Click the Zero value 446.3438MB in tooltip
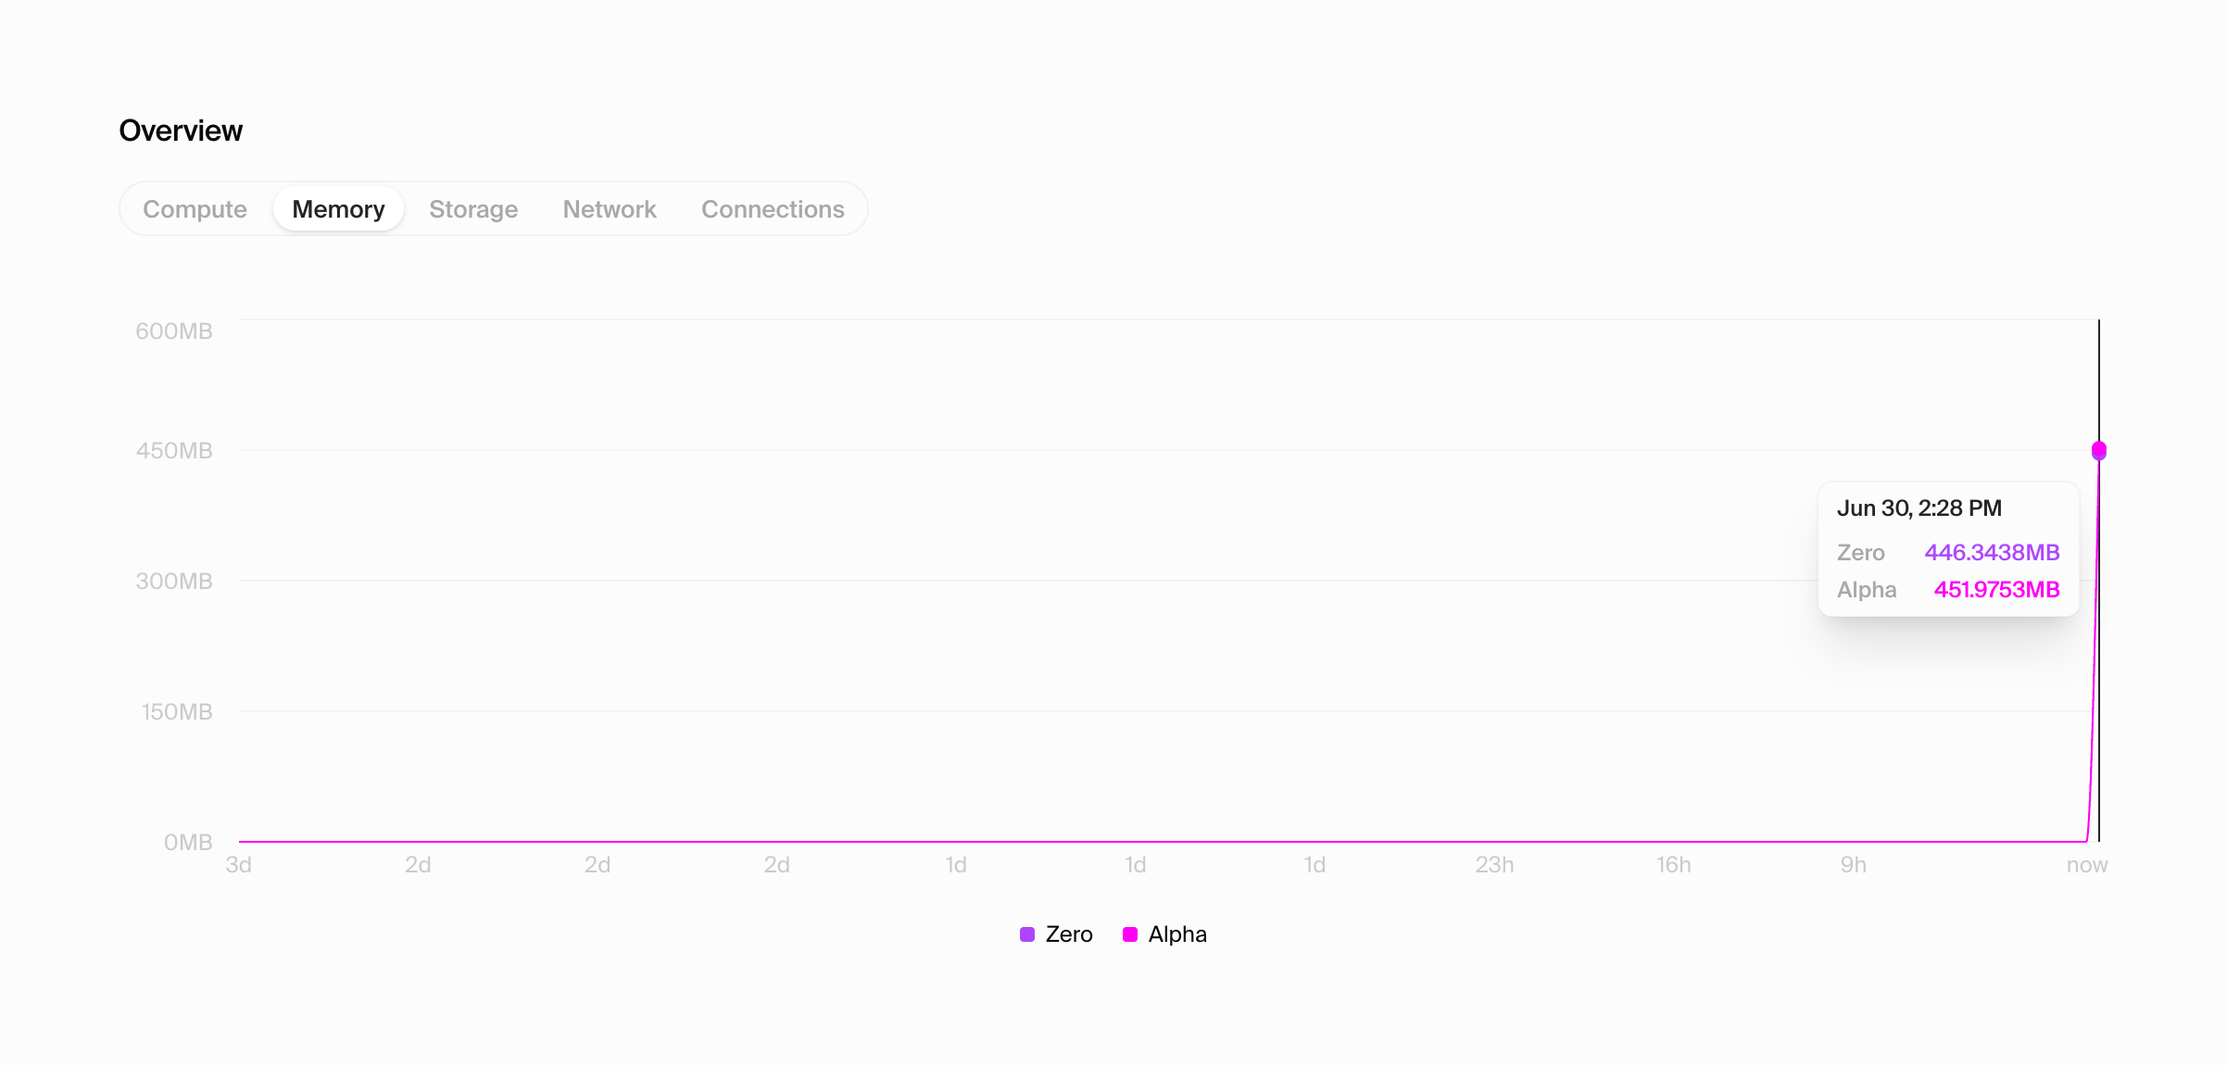 click(1992, 553)
